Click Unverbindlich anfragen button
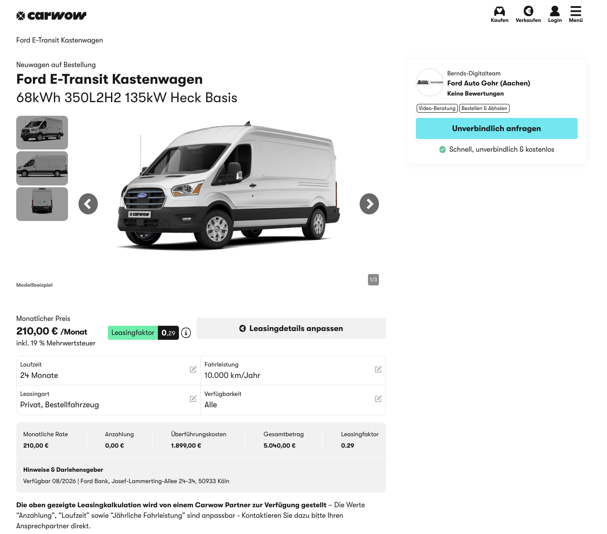This screenshot has height=534, width=607. tap(496, 128)
